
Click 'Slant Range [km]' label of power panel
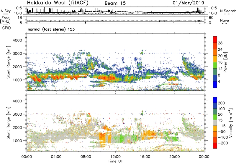(x=9, y=62)
